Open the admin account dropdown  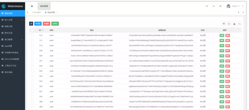pos(236,6)
